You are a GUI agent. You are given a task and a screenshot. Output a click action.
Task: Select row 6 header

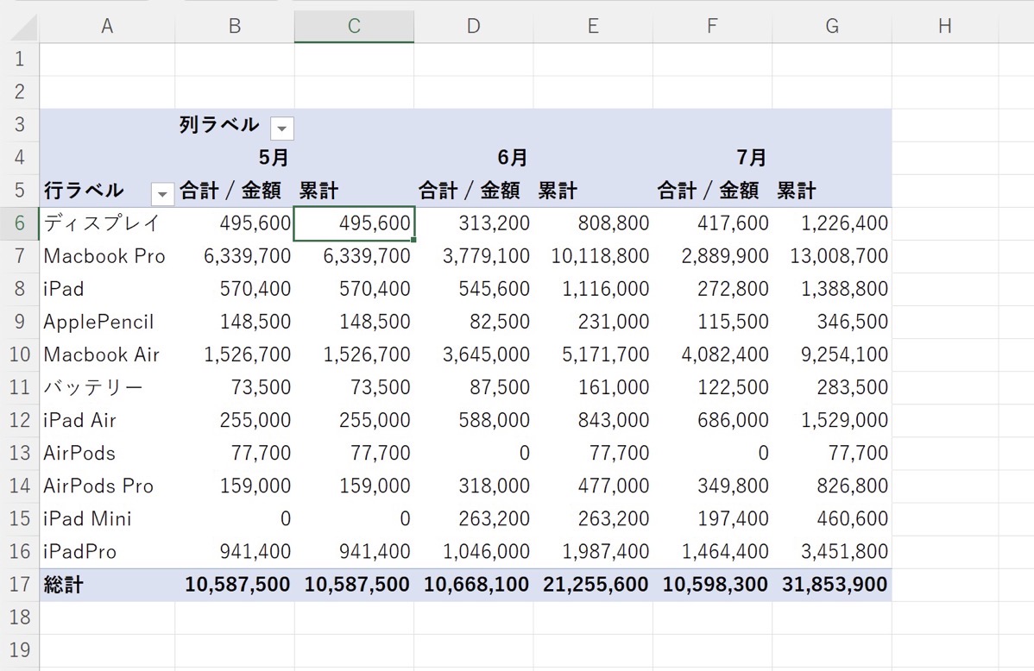coord(20,223)
